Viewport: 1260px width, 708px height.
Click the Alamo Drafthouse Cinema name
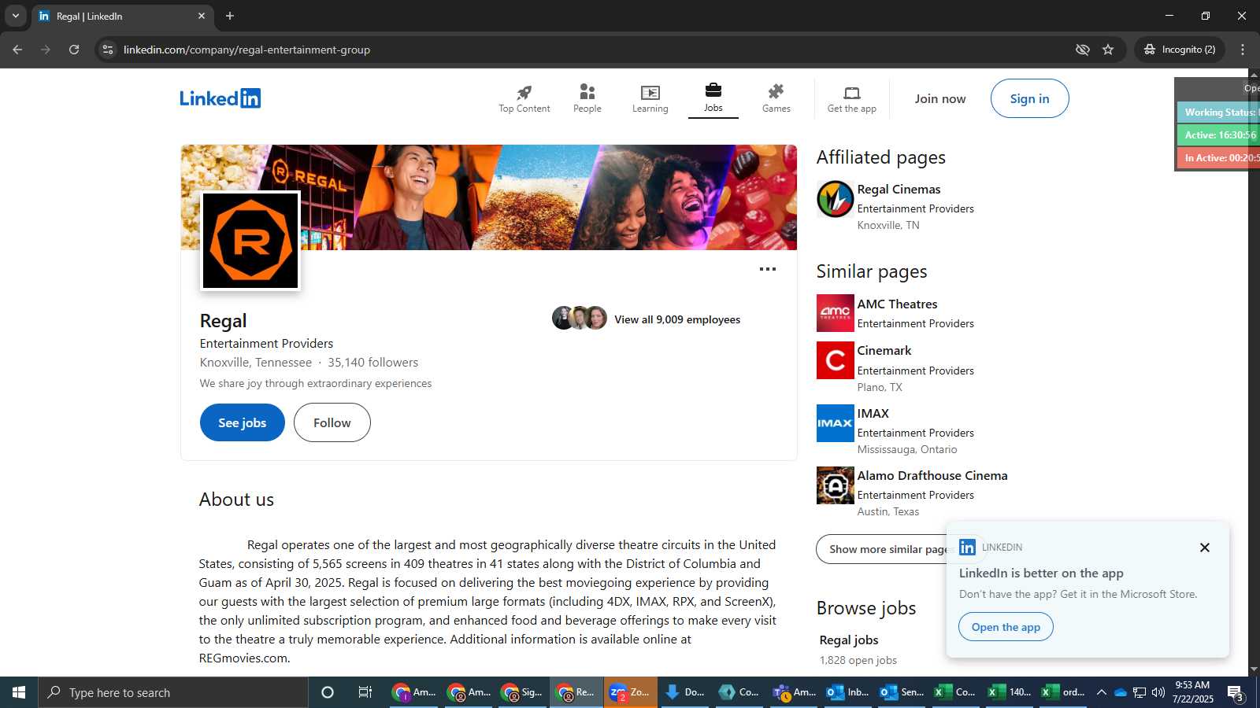pyautogui.click(x=932, y=476)
